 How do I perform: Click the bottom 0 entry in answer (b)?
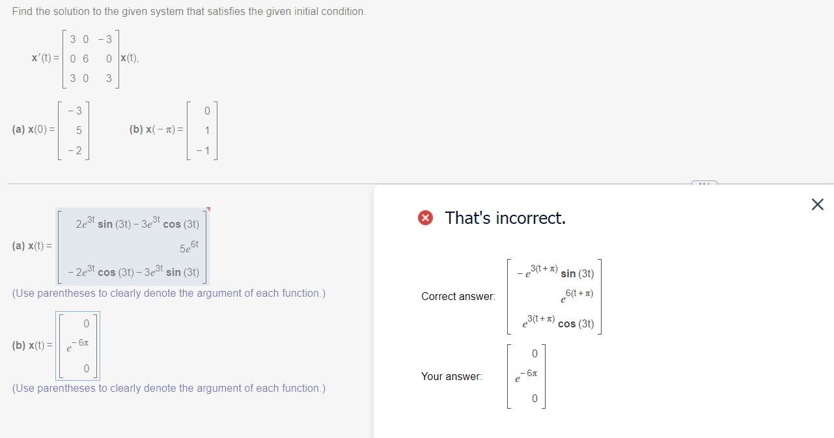86,369
